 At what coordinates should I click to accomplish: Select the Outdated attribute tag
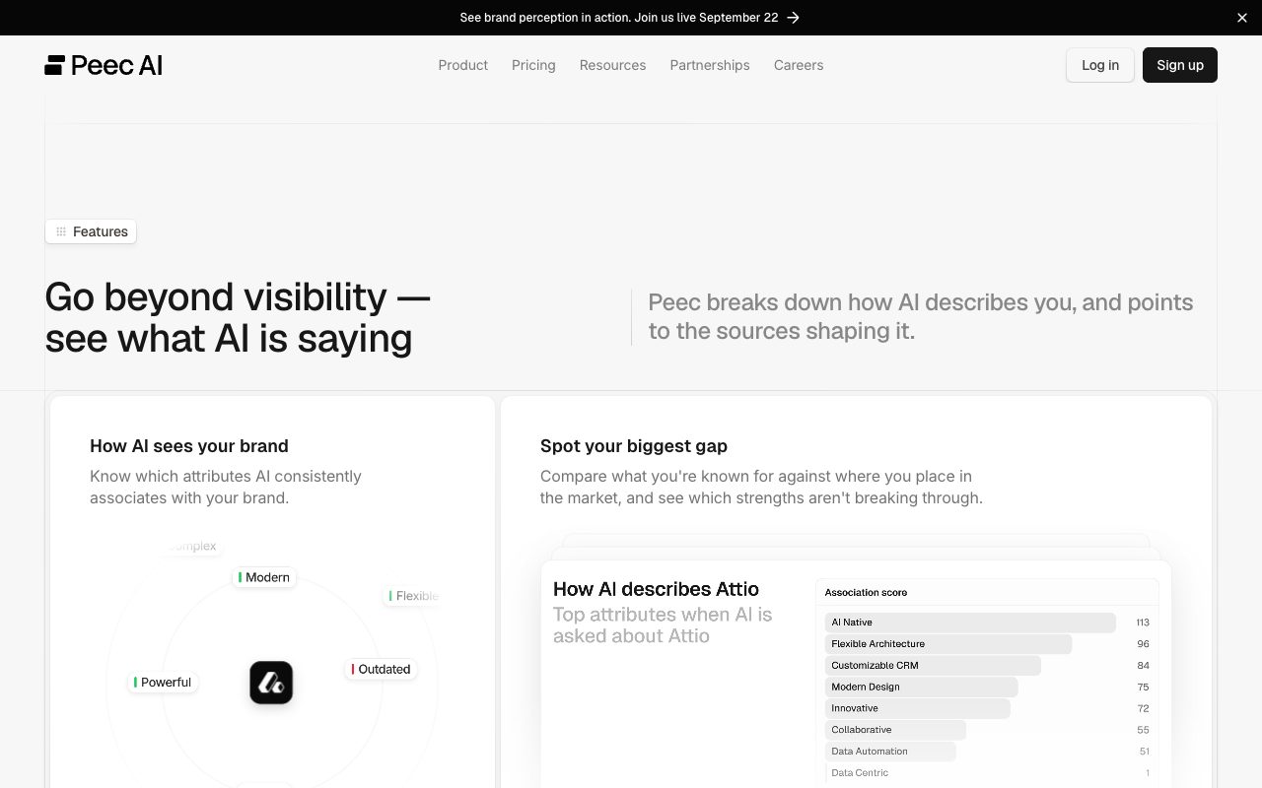pyautogui.click(x=381, y=669)
